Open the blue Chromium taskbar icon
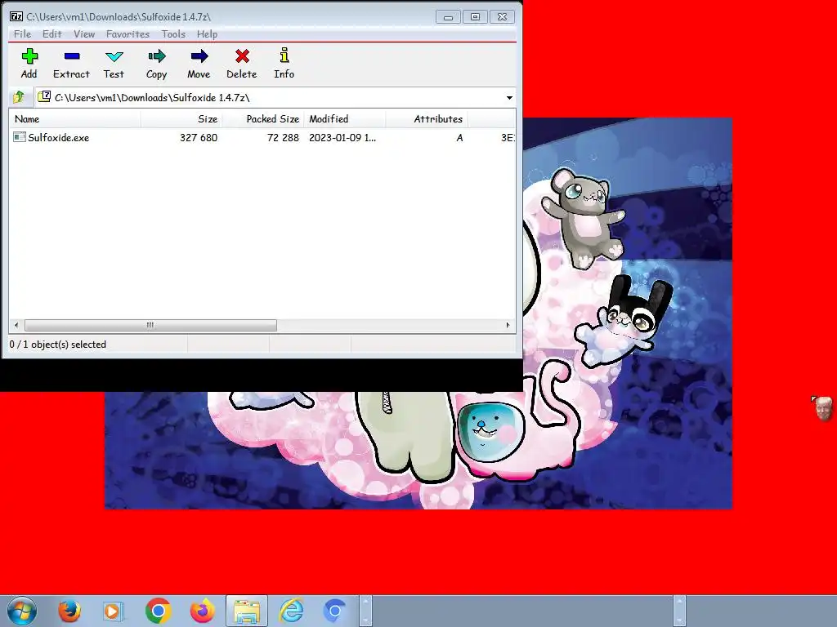This screenshot has width=837, height=627. (x=334, y=611)
